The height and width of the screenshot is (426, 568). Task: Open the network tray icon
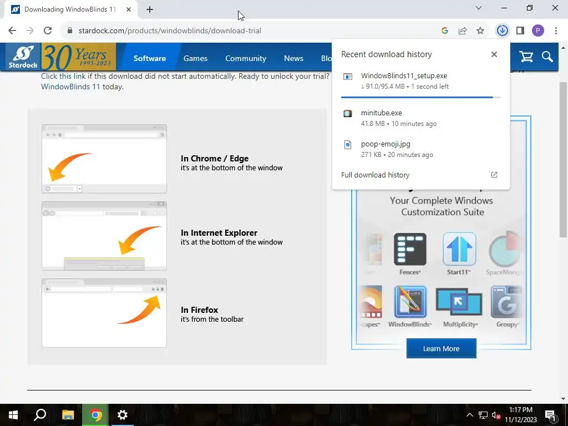483,415
